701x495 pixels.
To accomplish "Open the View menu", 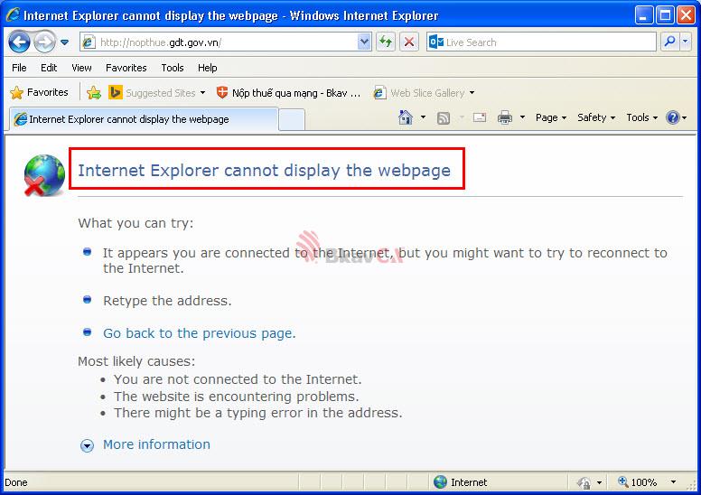I will (81, 68).
